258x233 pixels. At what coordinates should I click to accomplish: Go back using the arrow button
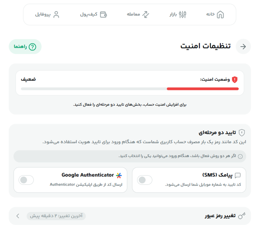tap(243, 47)
